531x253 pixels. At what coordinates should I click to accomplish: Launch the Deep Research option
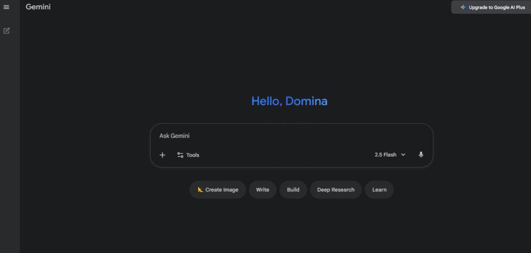point(336,190)
